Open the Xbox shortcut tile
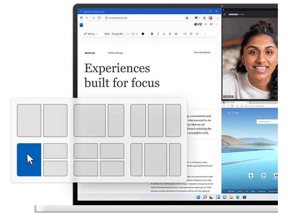 coord(250,175)
